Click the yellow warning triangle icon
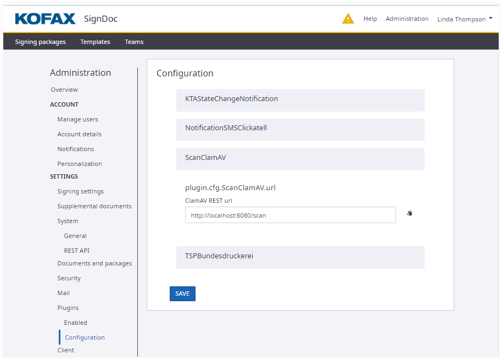 [x=348, y=19]
